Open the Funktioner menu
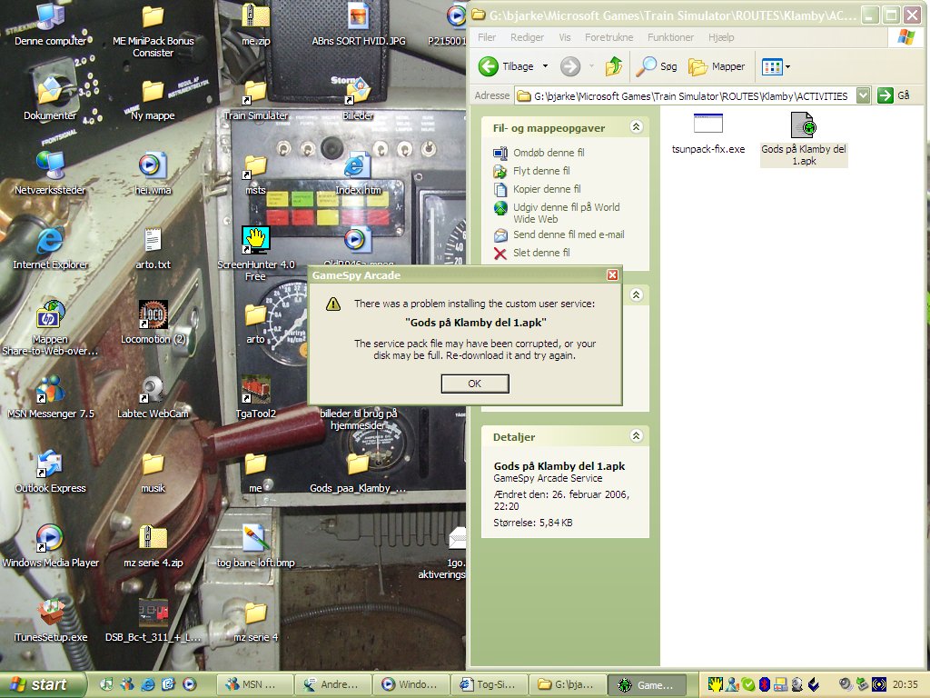Image resolution: width=930 pixels, height=698 pixels. (x=670, y=36)
